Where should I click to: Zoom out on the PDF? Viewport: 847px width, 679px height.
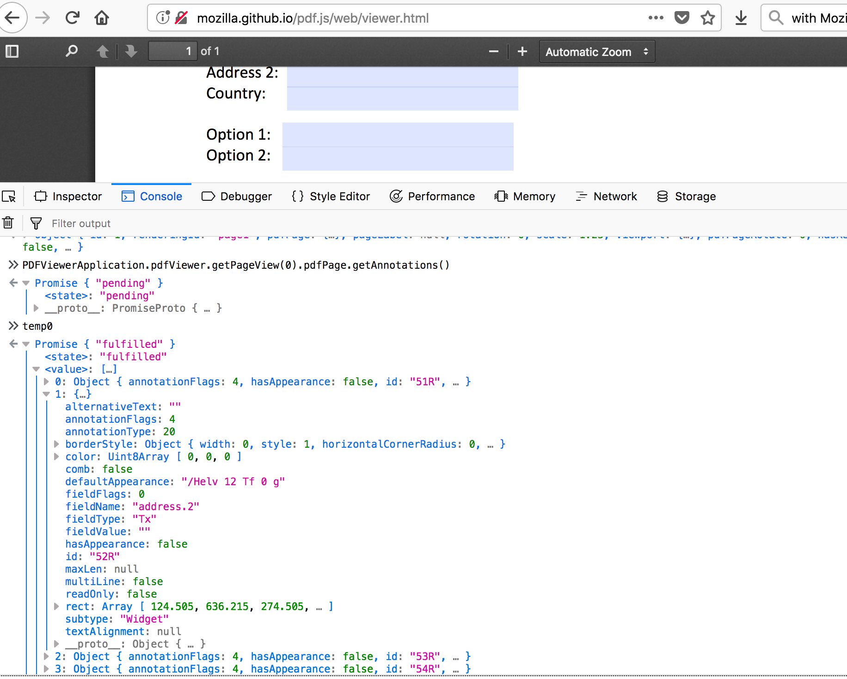[493, 51]
